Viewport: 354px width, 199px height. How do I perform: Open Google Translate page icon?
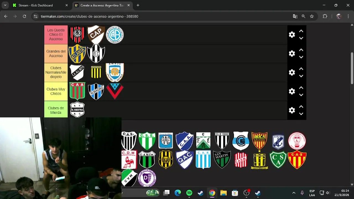[x=295, y=16]
